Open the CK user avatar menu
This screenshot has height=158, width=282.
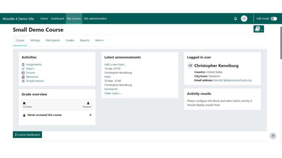(x=244, y=19)
